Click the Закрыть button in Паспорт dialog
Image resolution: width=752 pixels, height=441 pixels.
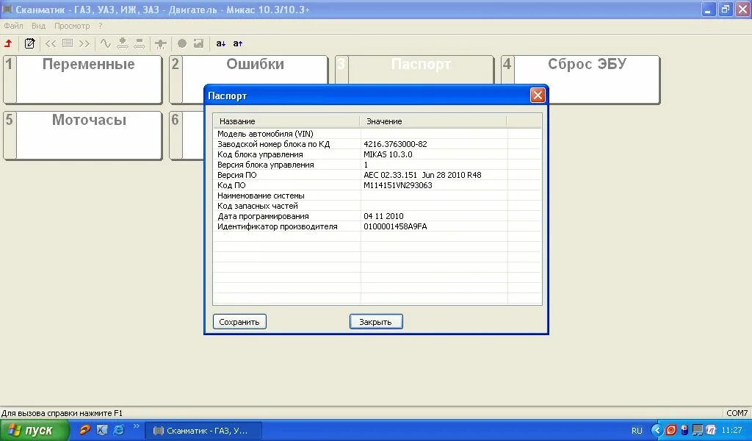[376, 322]
